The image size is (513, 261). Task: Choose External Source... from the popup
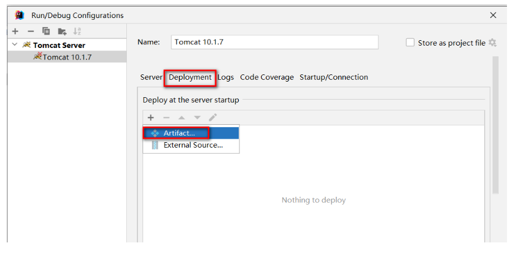(x=191, y=145)
